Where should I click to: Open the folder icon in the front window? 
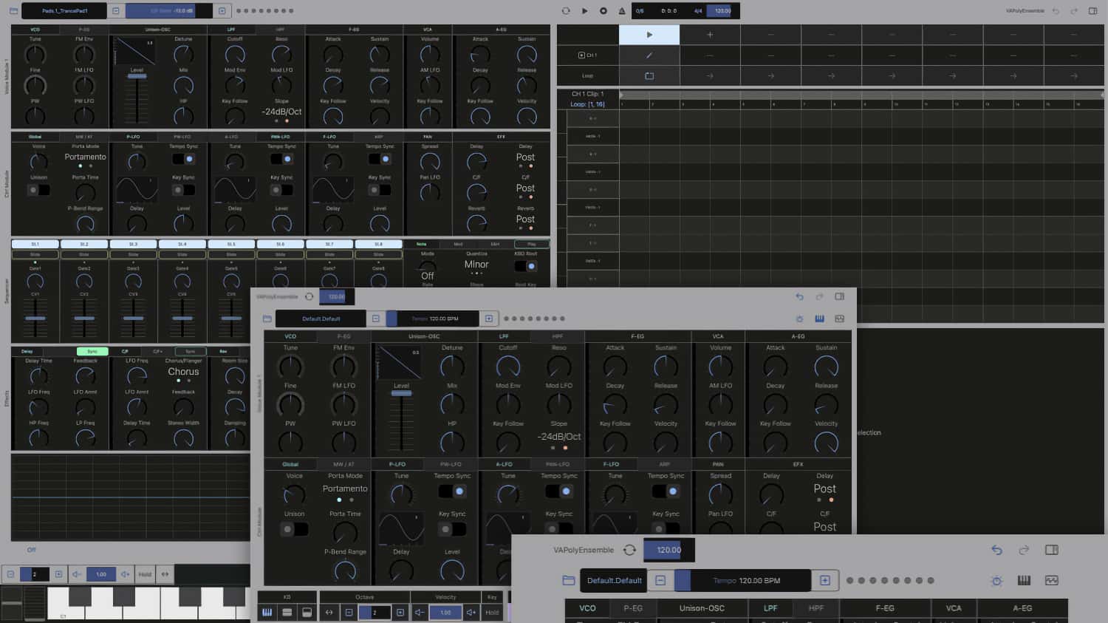(568, 580)
